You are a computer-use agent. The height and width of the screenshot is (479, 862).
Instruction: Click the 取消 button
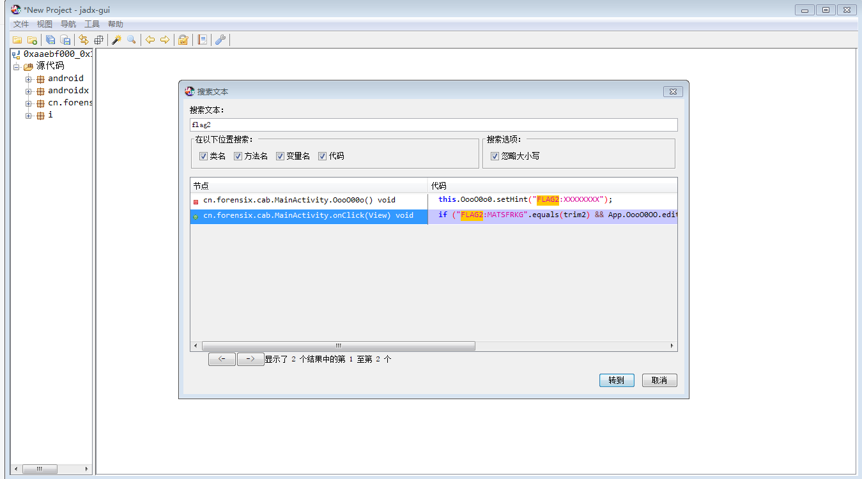659,380
